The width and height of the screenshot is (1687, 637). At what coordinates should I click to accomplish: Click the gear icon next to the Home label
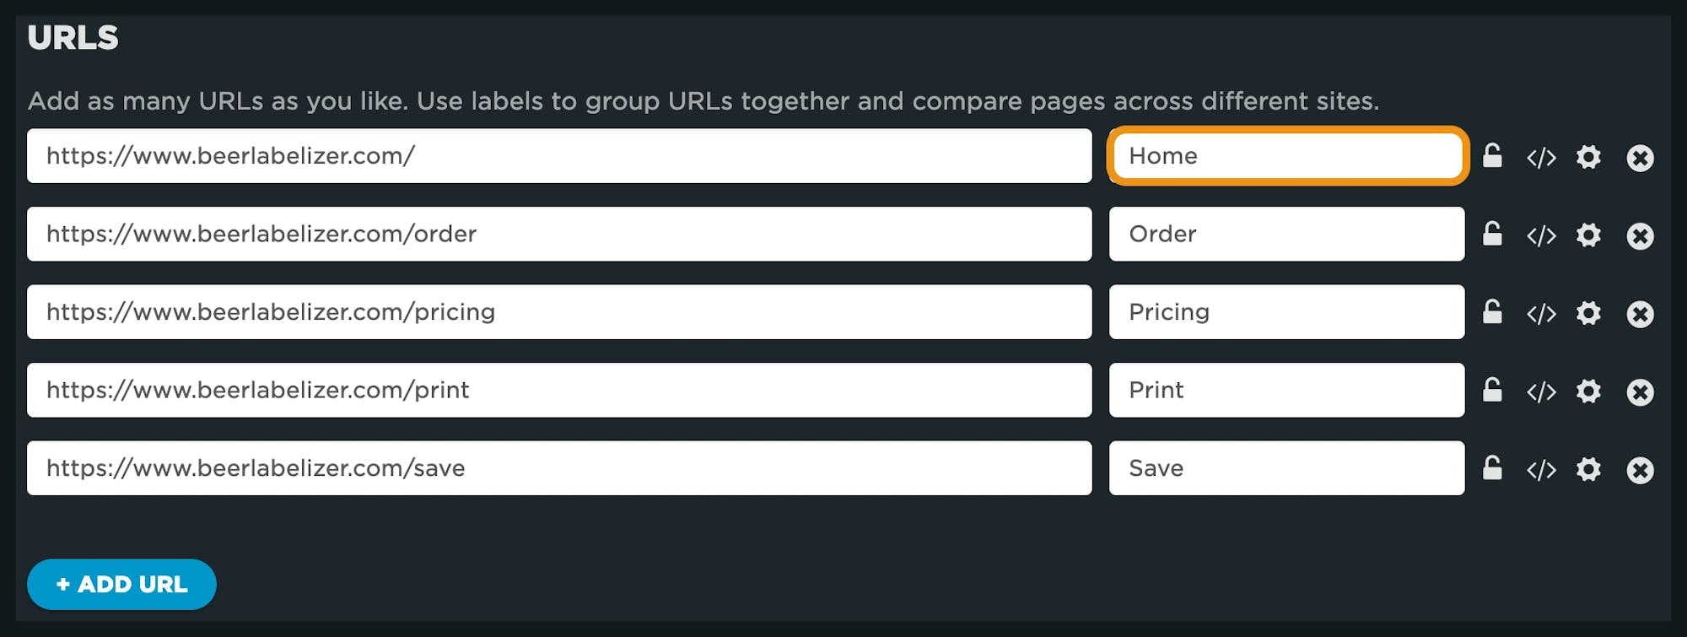[1588, 157]
